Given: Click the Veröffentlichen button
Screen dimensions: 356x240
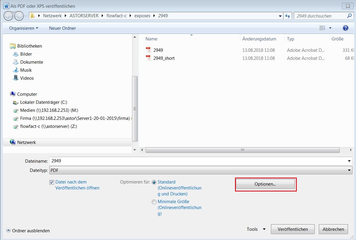Looking at the screenshot, I should [x=293, y=229].
